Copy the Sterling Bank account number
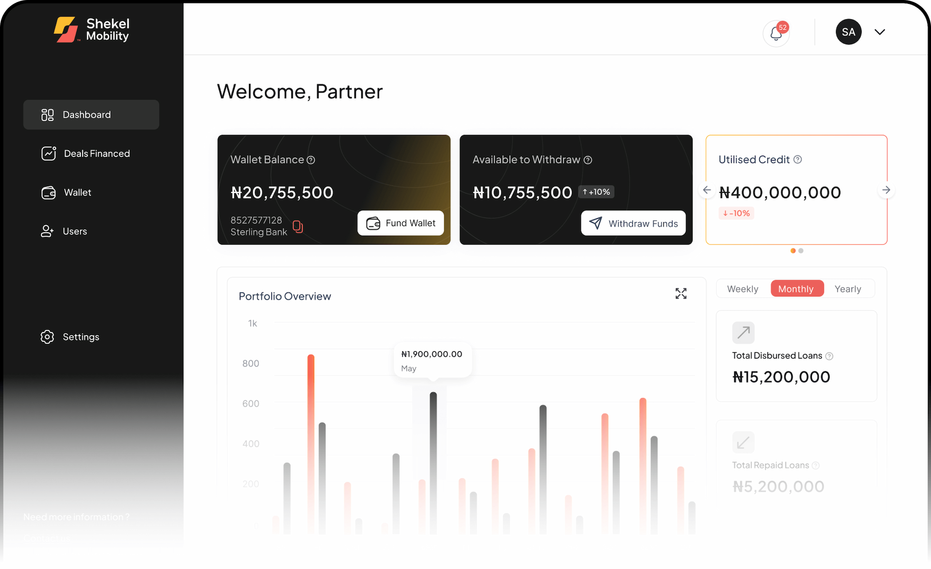 tap(297, 226)
